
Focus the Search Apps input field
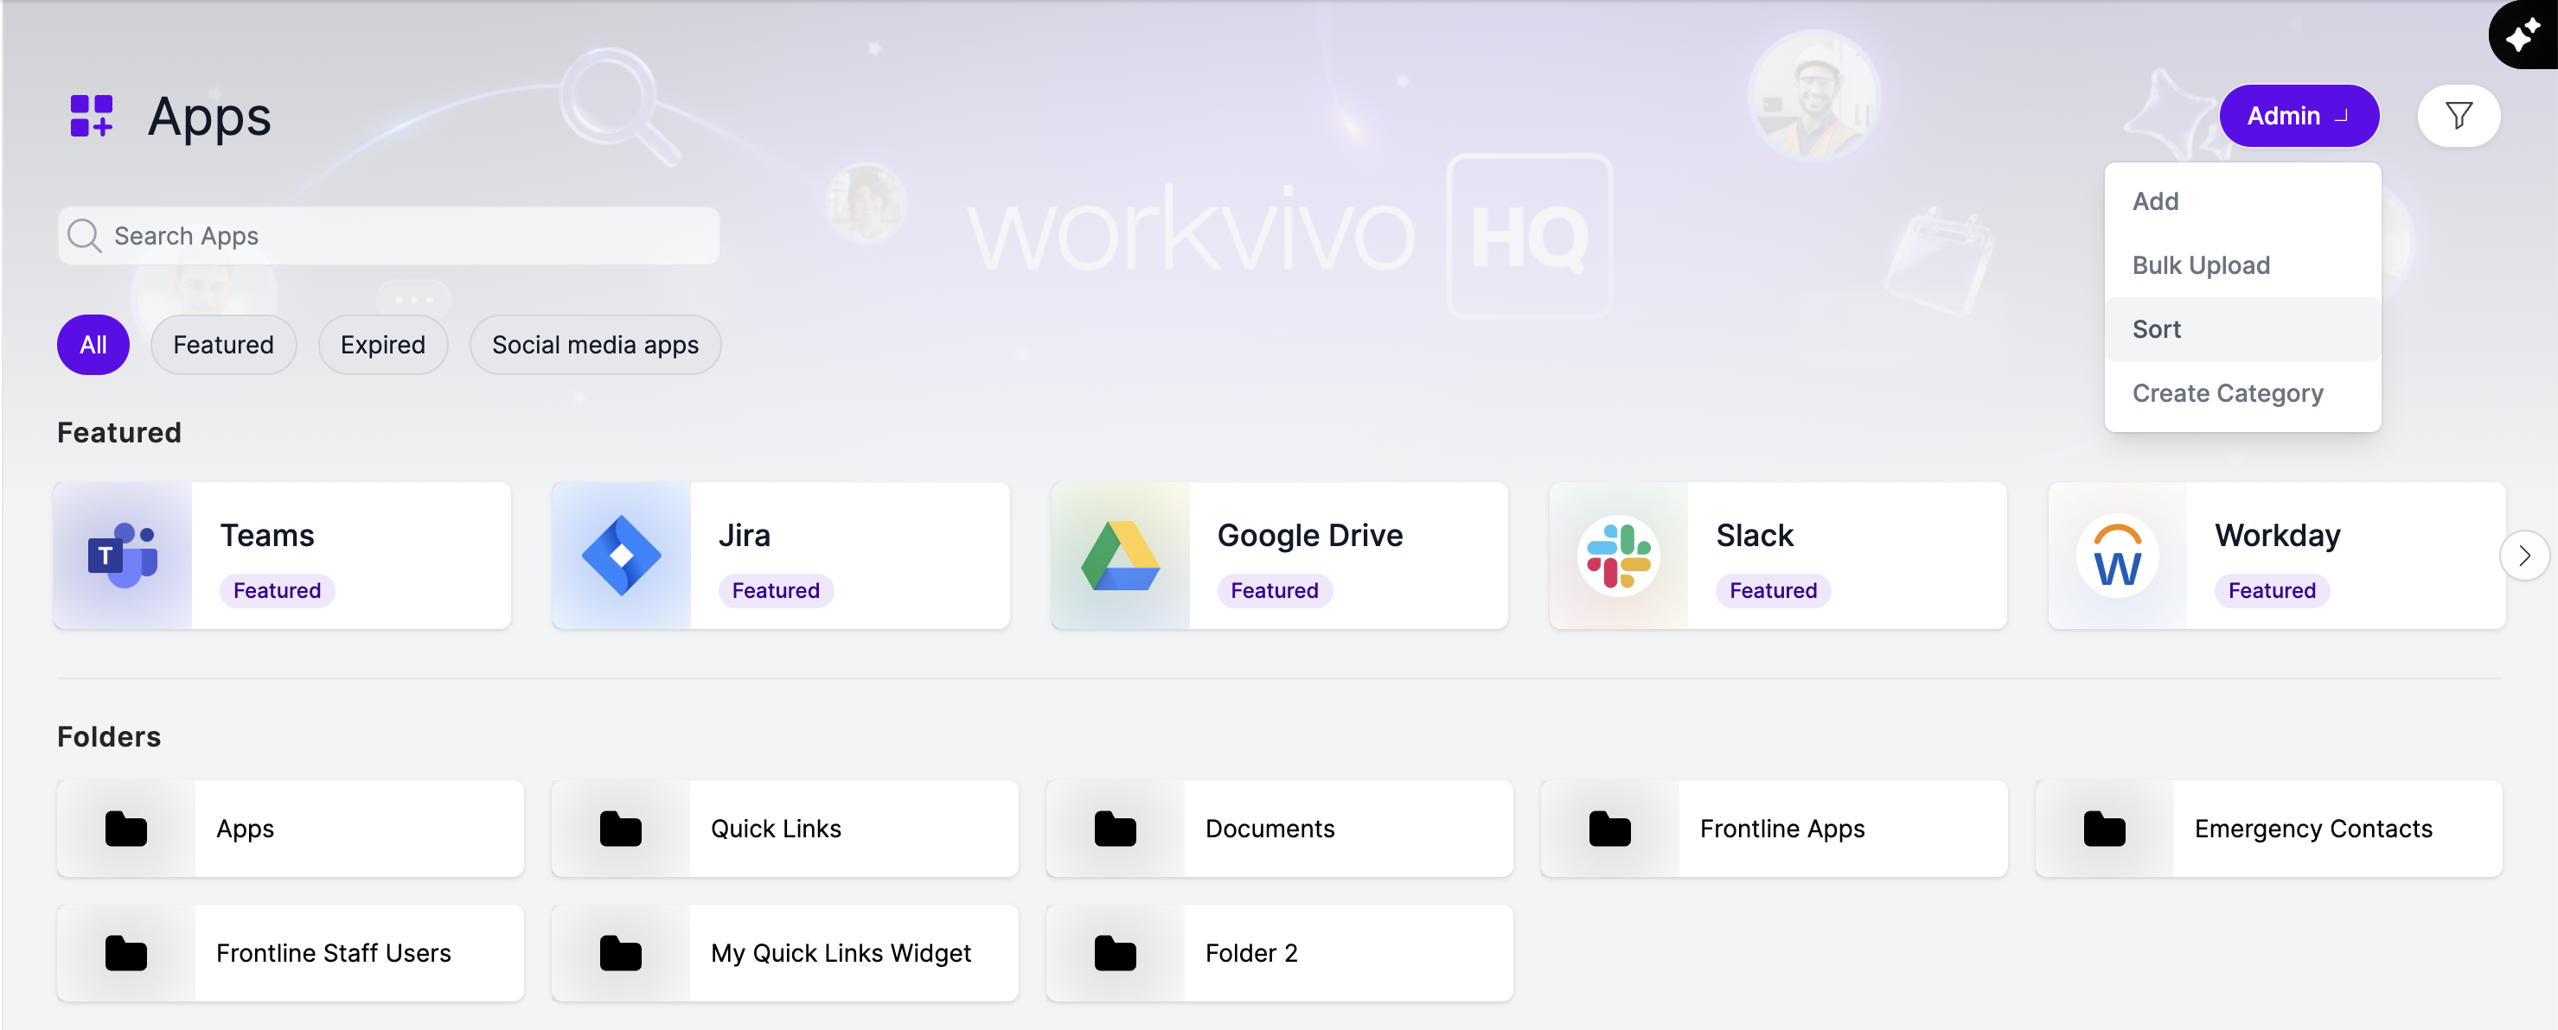[x=388, y=235]
